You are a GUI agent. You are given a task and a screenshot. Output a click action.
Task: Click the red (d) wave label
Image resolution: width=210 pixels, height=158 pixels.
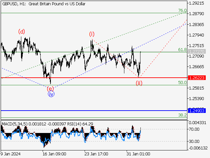22,32
